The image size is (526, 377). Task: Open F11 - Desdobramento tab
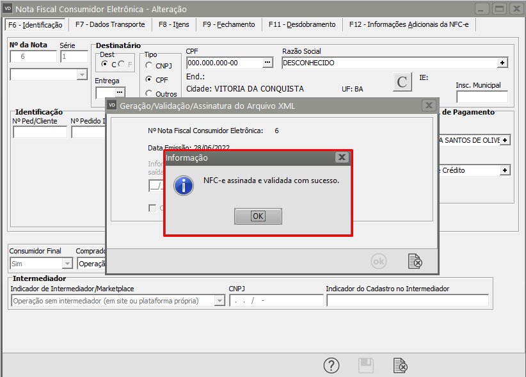(x=302, y=24)
